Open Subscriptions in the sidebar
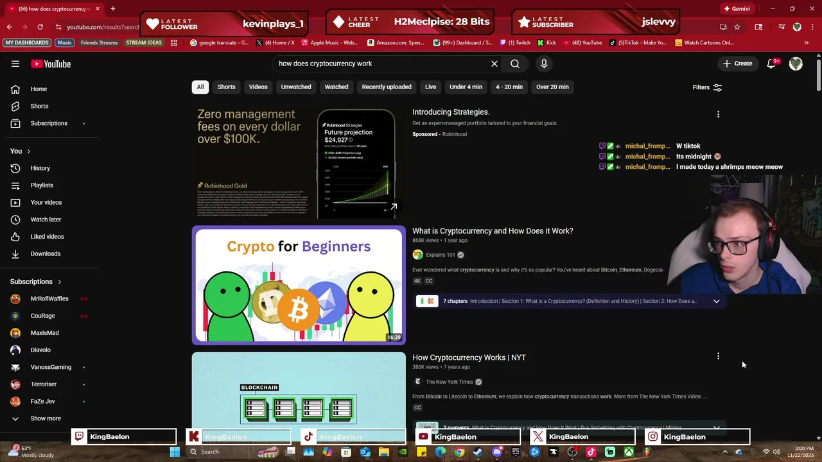Viewport: 822px width, 462px height. coord(48,123)
